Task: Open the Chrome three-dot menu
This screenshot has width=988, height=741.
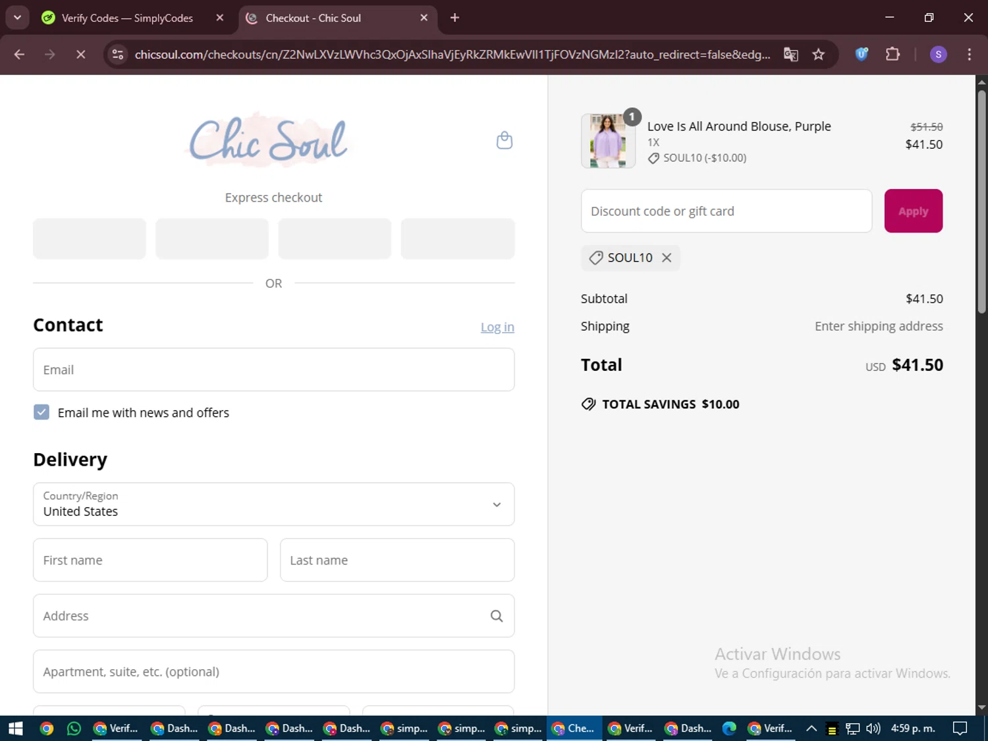Action: (x=970, y=55)
